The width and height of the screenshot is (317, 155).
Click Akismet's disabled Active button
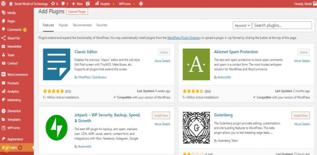tap(304, 52)
